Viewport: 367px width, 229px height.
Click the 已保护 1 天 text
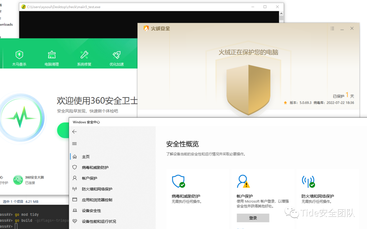click(x=343, y=96)
